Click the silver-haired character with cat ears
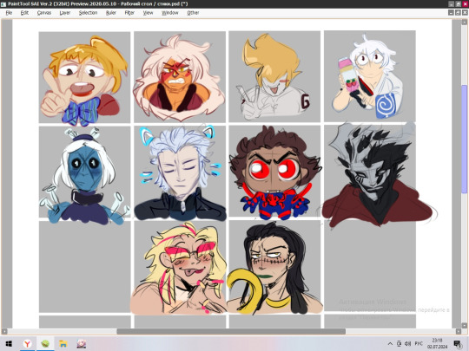 [x=180, y=173]
